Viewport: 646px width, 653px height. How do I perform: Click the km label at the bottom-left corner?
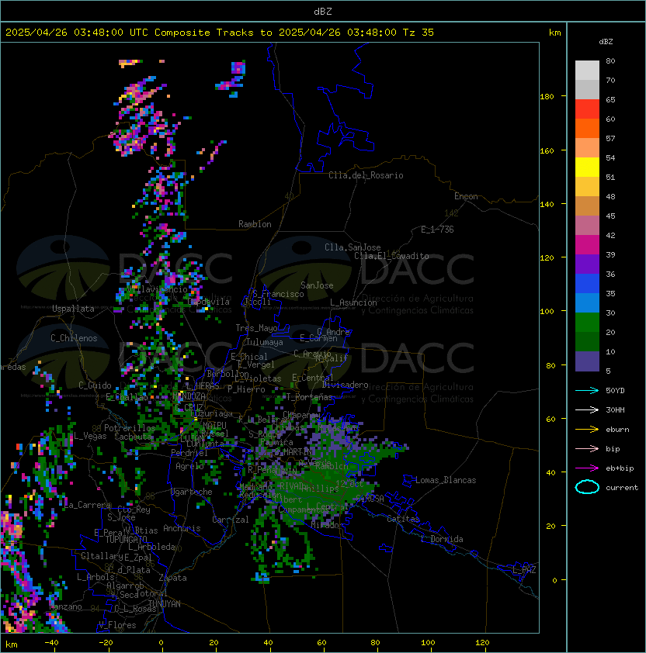click(12, 644)
